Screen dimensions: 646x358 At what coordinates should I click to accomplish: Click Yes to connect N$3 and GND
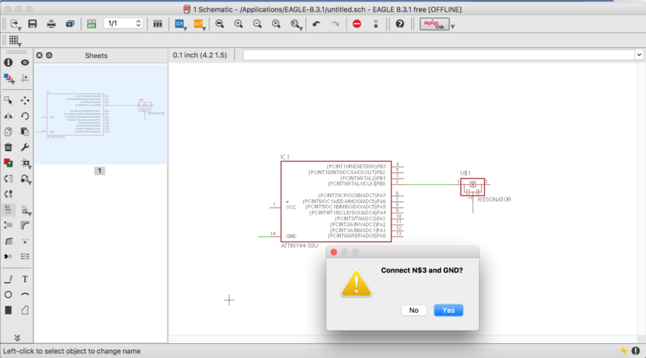pos(448,310)
